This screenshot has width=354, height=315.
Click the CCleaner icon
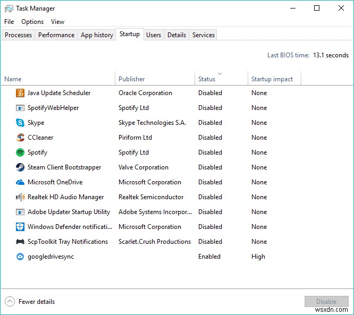(20, 138)
